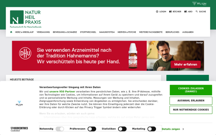Viewport: 216px width, 135px height.
Task: Open the Immunsystem menu
Action: tap(107, 32)
